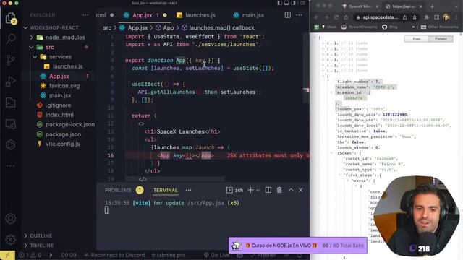The width and height of the screenshot is (463, 260).
Task: Click the browser address bar URL
Action: 380,17
